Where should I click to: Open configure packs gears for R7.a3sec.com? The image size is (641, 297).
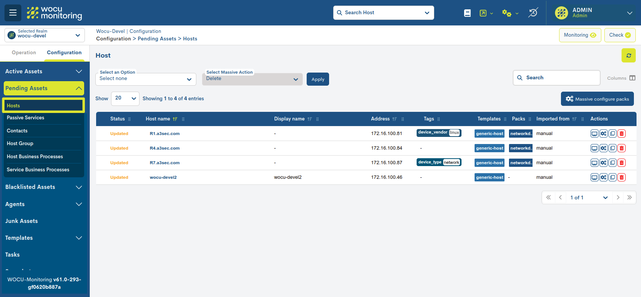tap(604, 163)
